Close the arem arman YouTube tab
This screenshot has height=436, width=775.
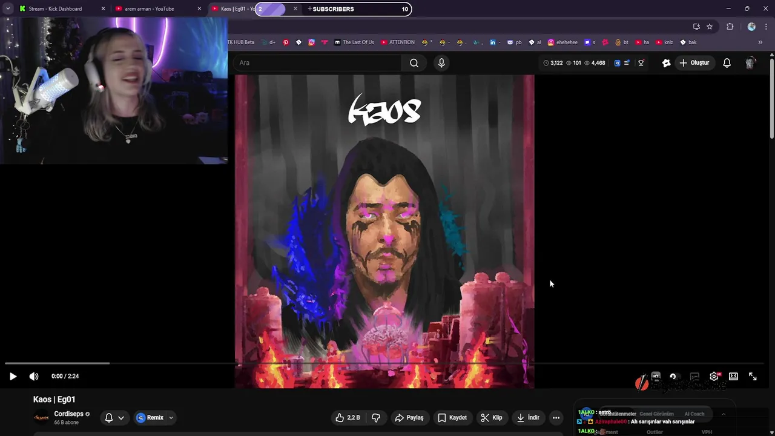tap(199, 8)
